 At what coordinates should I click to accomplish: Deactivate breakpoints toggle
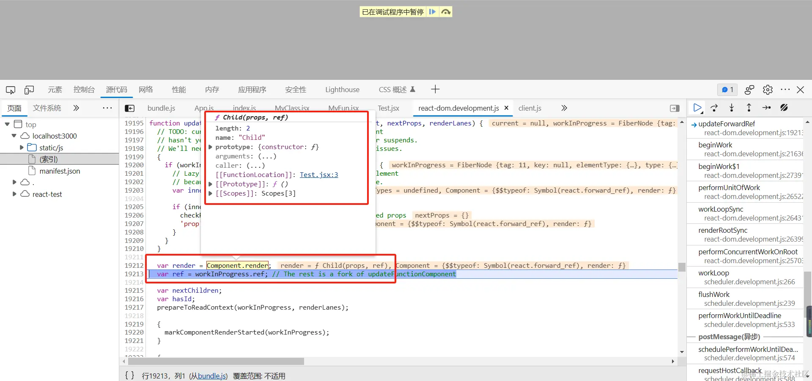(x=784, y=108)
